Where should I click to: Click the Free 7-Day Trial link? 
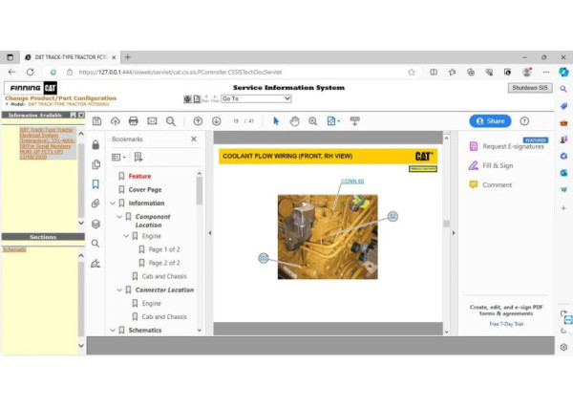coord(507,324)
